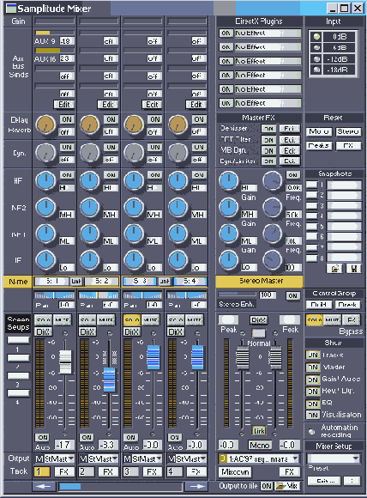Image resolution: width=367 pixels, height=498 pixels.
Task: Toggle Deesser ON in Master FX
Action: (x=268, y=128)
